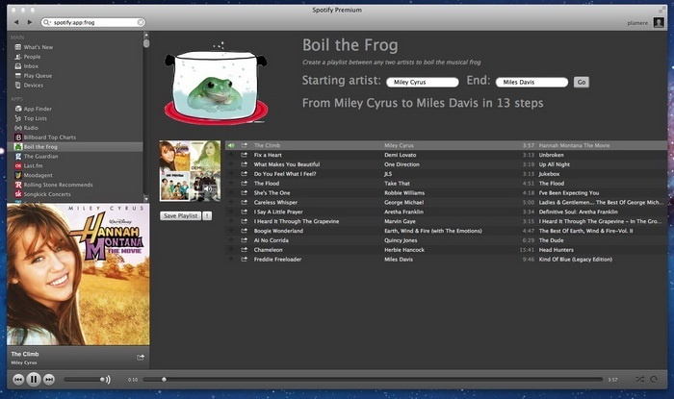Share the Freddie Freeloader track

245,260
